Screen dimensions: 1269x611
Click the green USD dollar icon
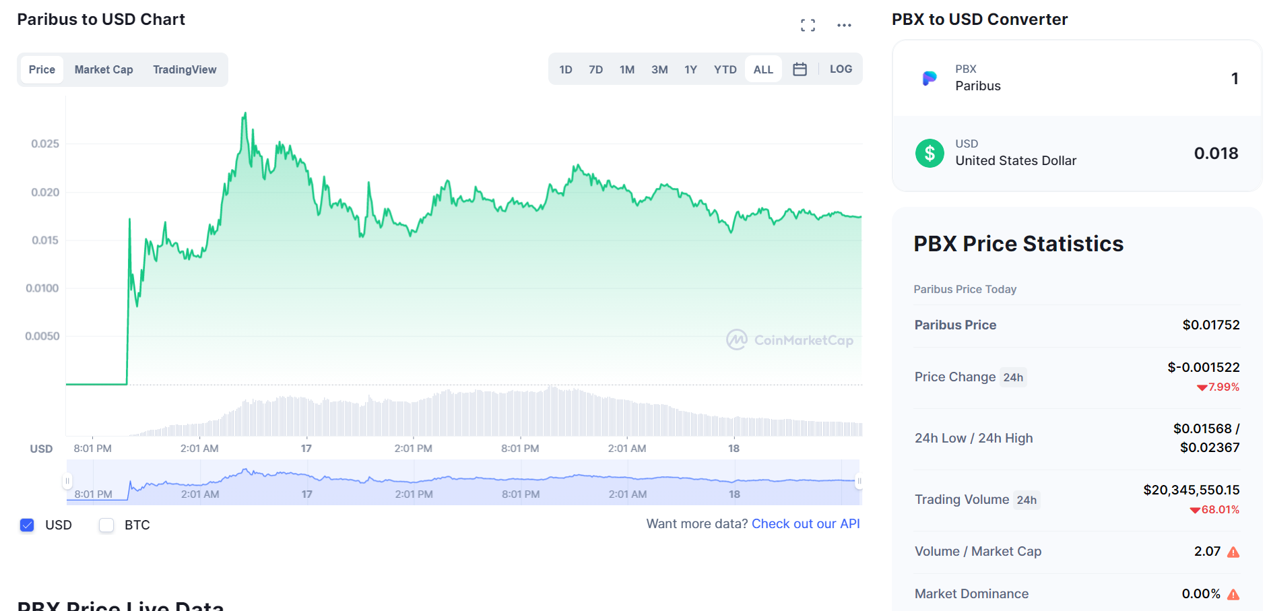pos(930,154)
